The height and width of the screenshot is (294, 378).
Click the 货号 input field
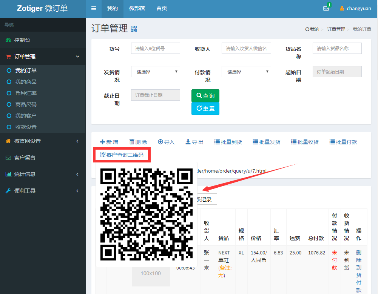156,48
